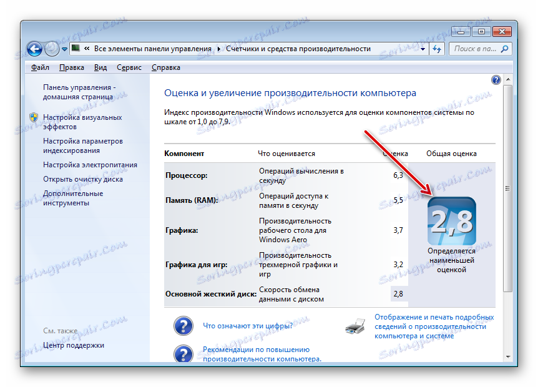Image resolution: width=538 pixels, height=387 pixels.
Task: Open 'Что означают эти цифры?' link
Action: (248, 326)
